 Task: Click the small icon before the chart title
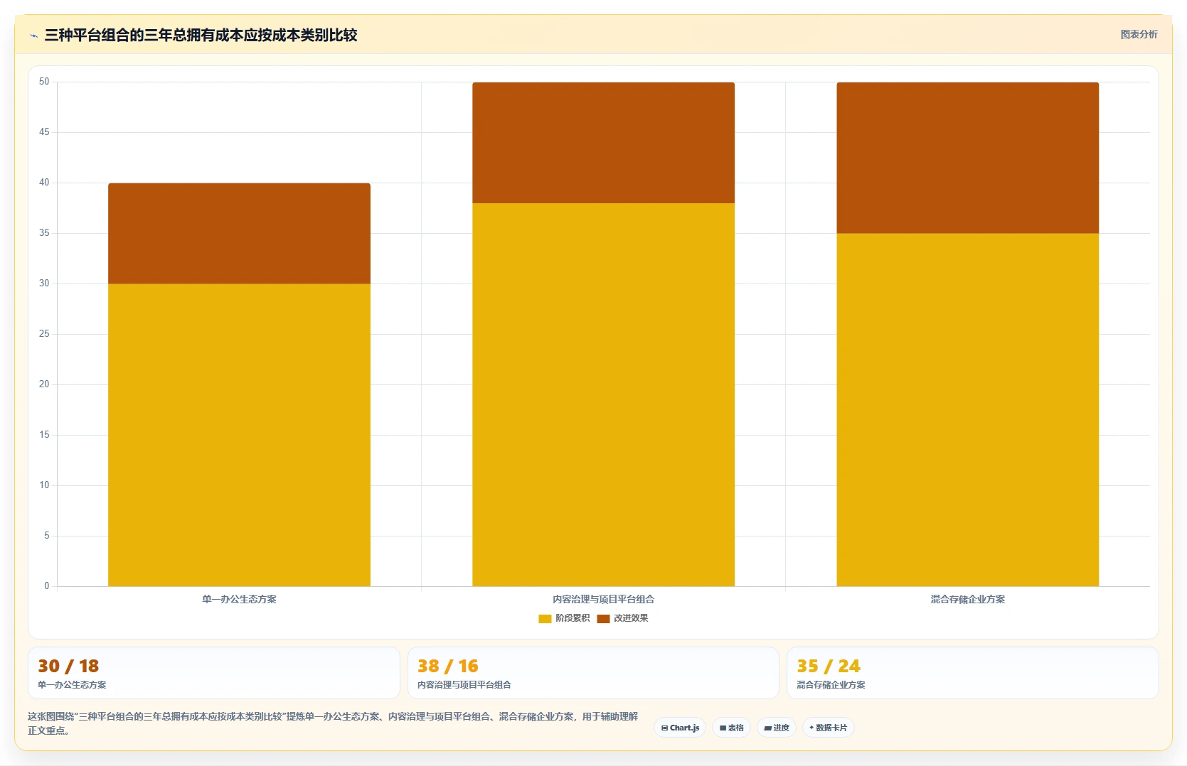coord(33,36)
